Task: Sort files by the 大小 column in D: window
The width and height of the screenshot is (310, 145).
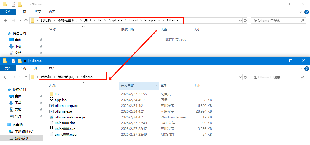Action: [197, 86]
